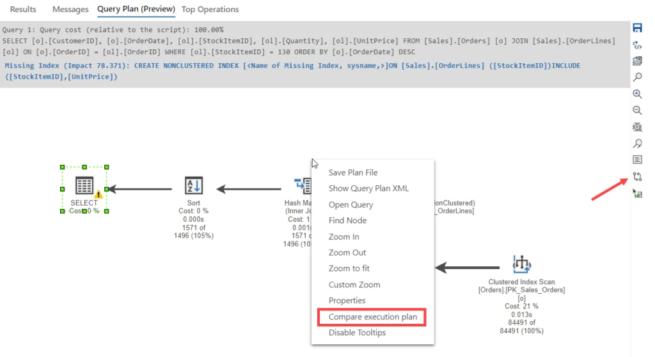Click the Save Plan File toolbar icon
The image size is (655, 357).
(637, 28)
